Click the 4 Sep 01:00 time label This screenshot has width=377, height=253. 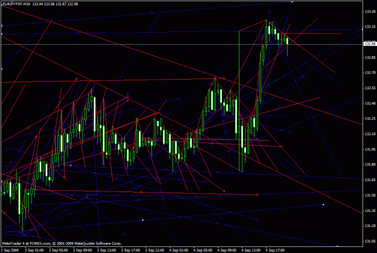tap(179, 251)
